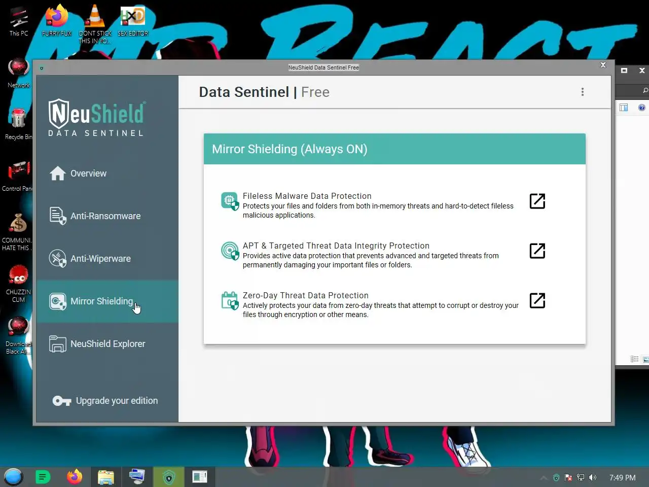Open the three-dot options menu

(583, 92)
